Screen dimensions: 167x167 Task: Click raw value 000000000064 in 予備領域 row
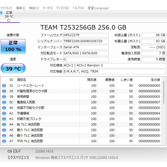(149, 113)
